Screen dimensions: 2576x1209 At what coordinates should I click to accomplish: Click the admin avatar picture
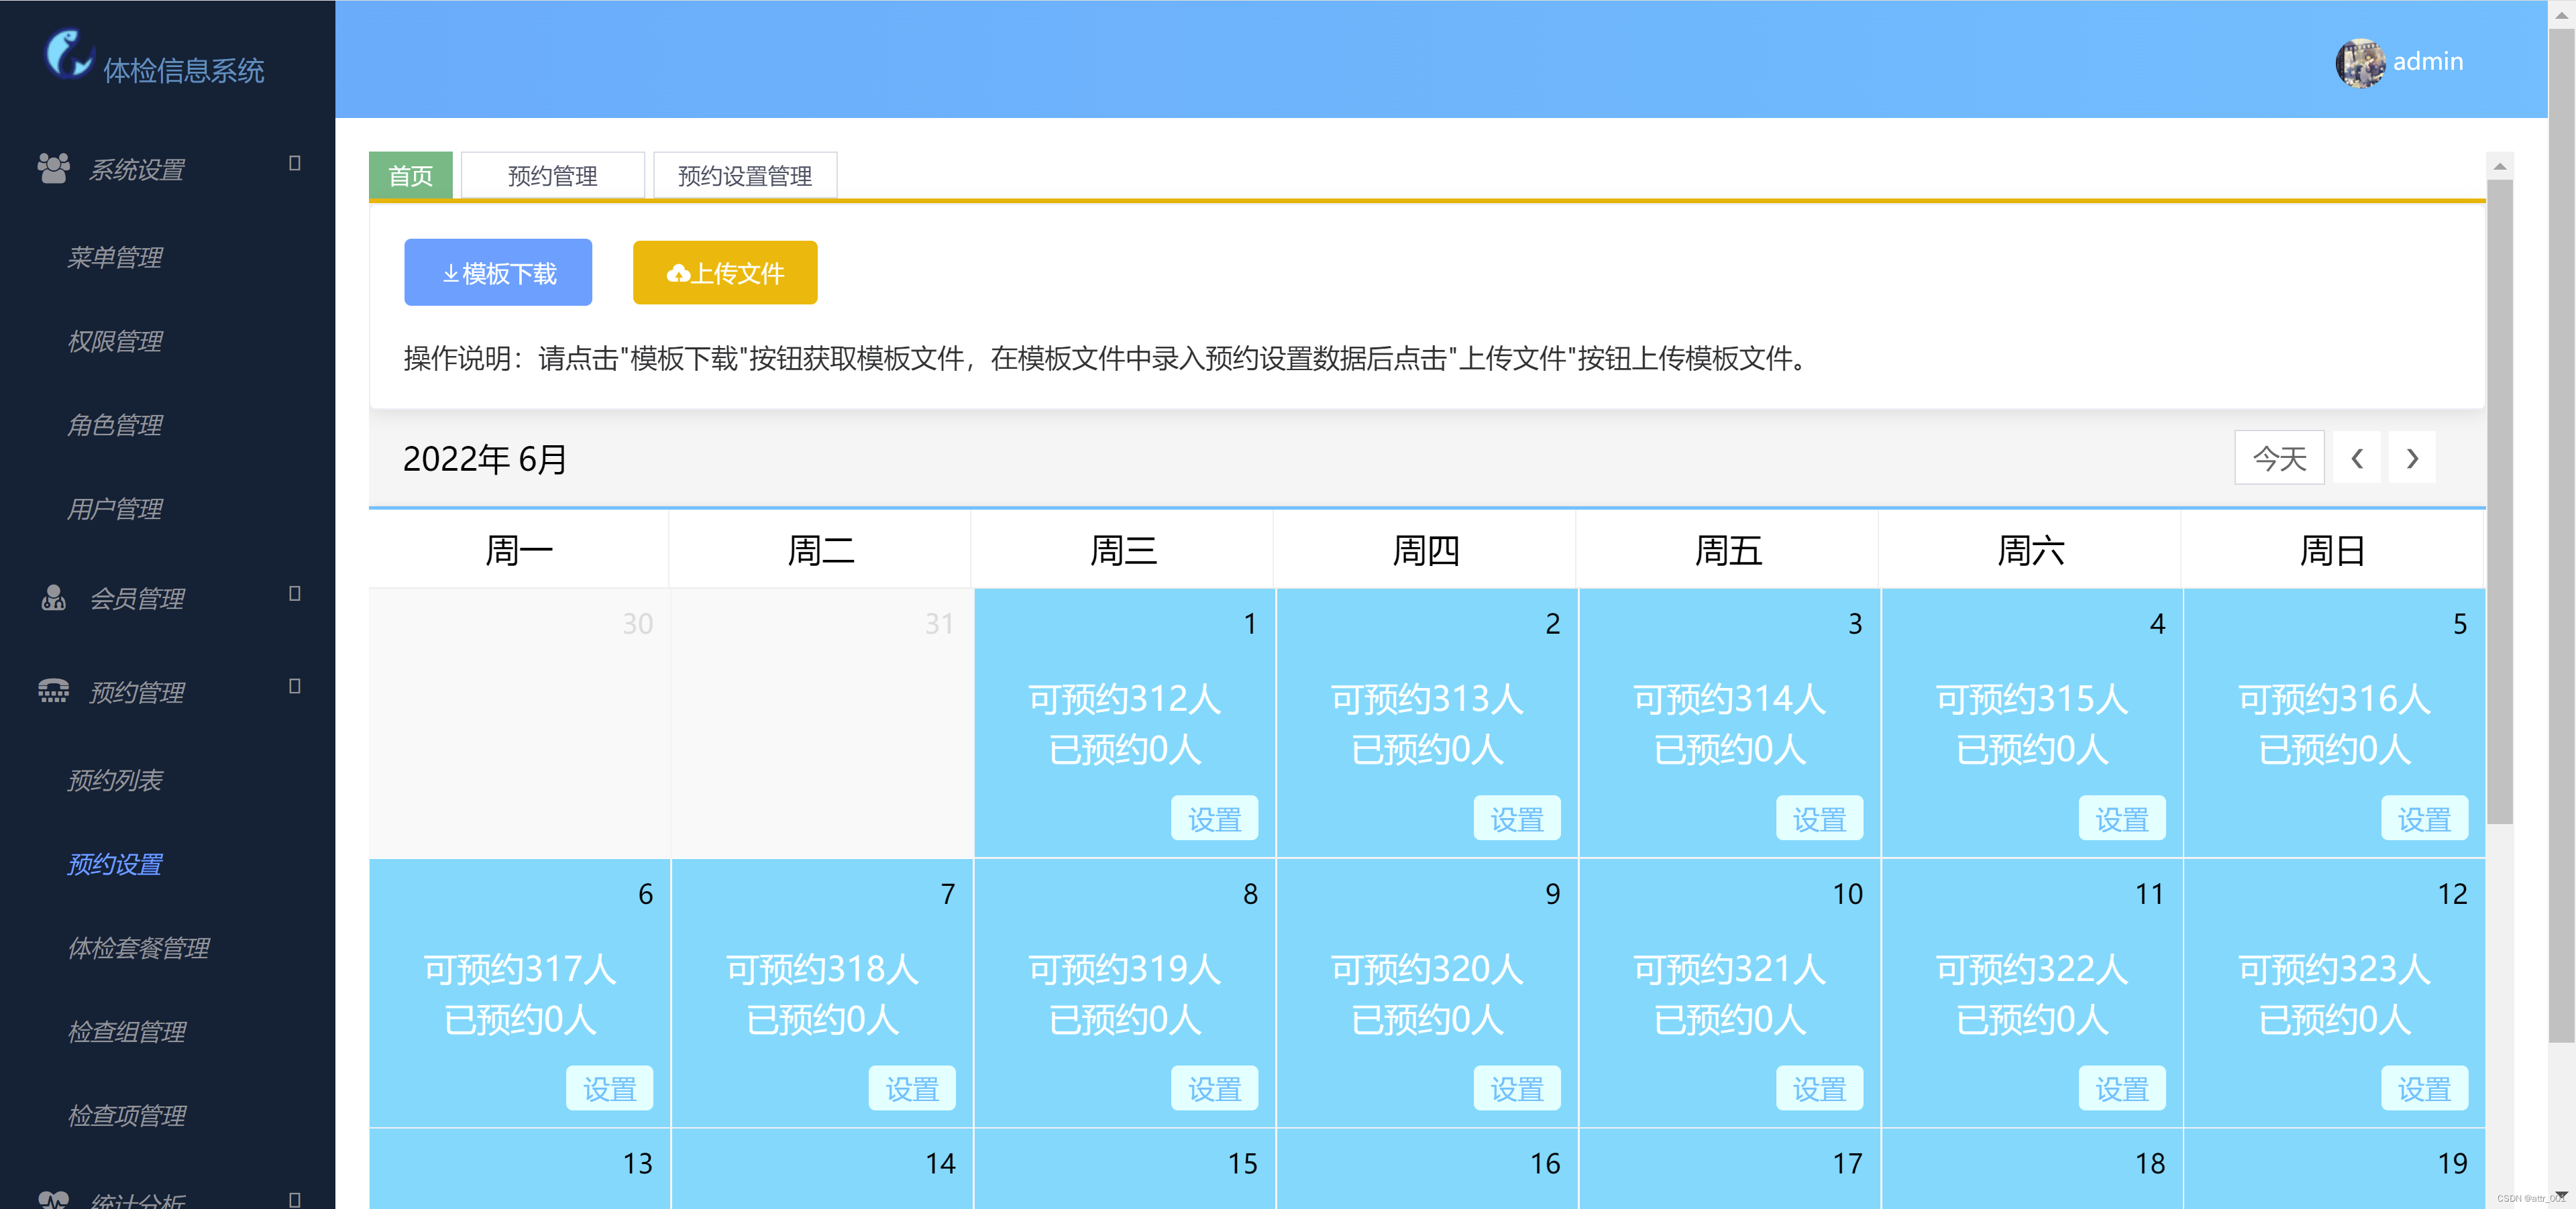pyautogui.click(x=2360, y=62)
